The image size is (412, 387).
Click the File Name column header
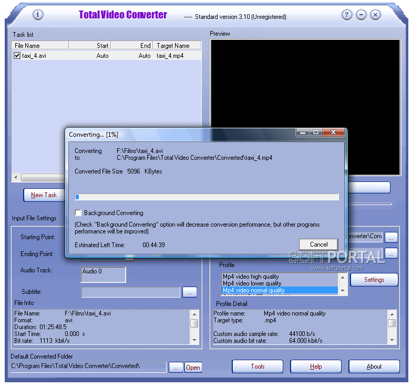tap(40, 45)
